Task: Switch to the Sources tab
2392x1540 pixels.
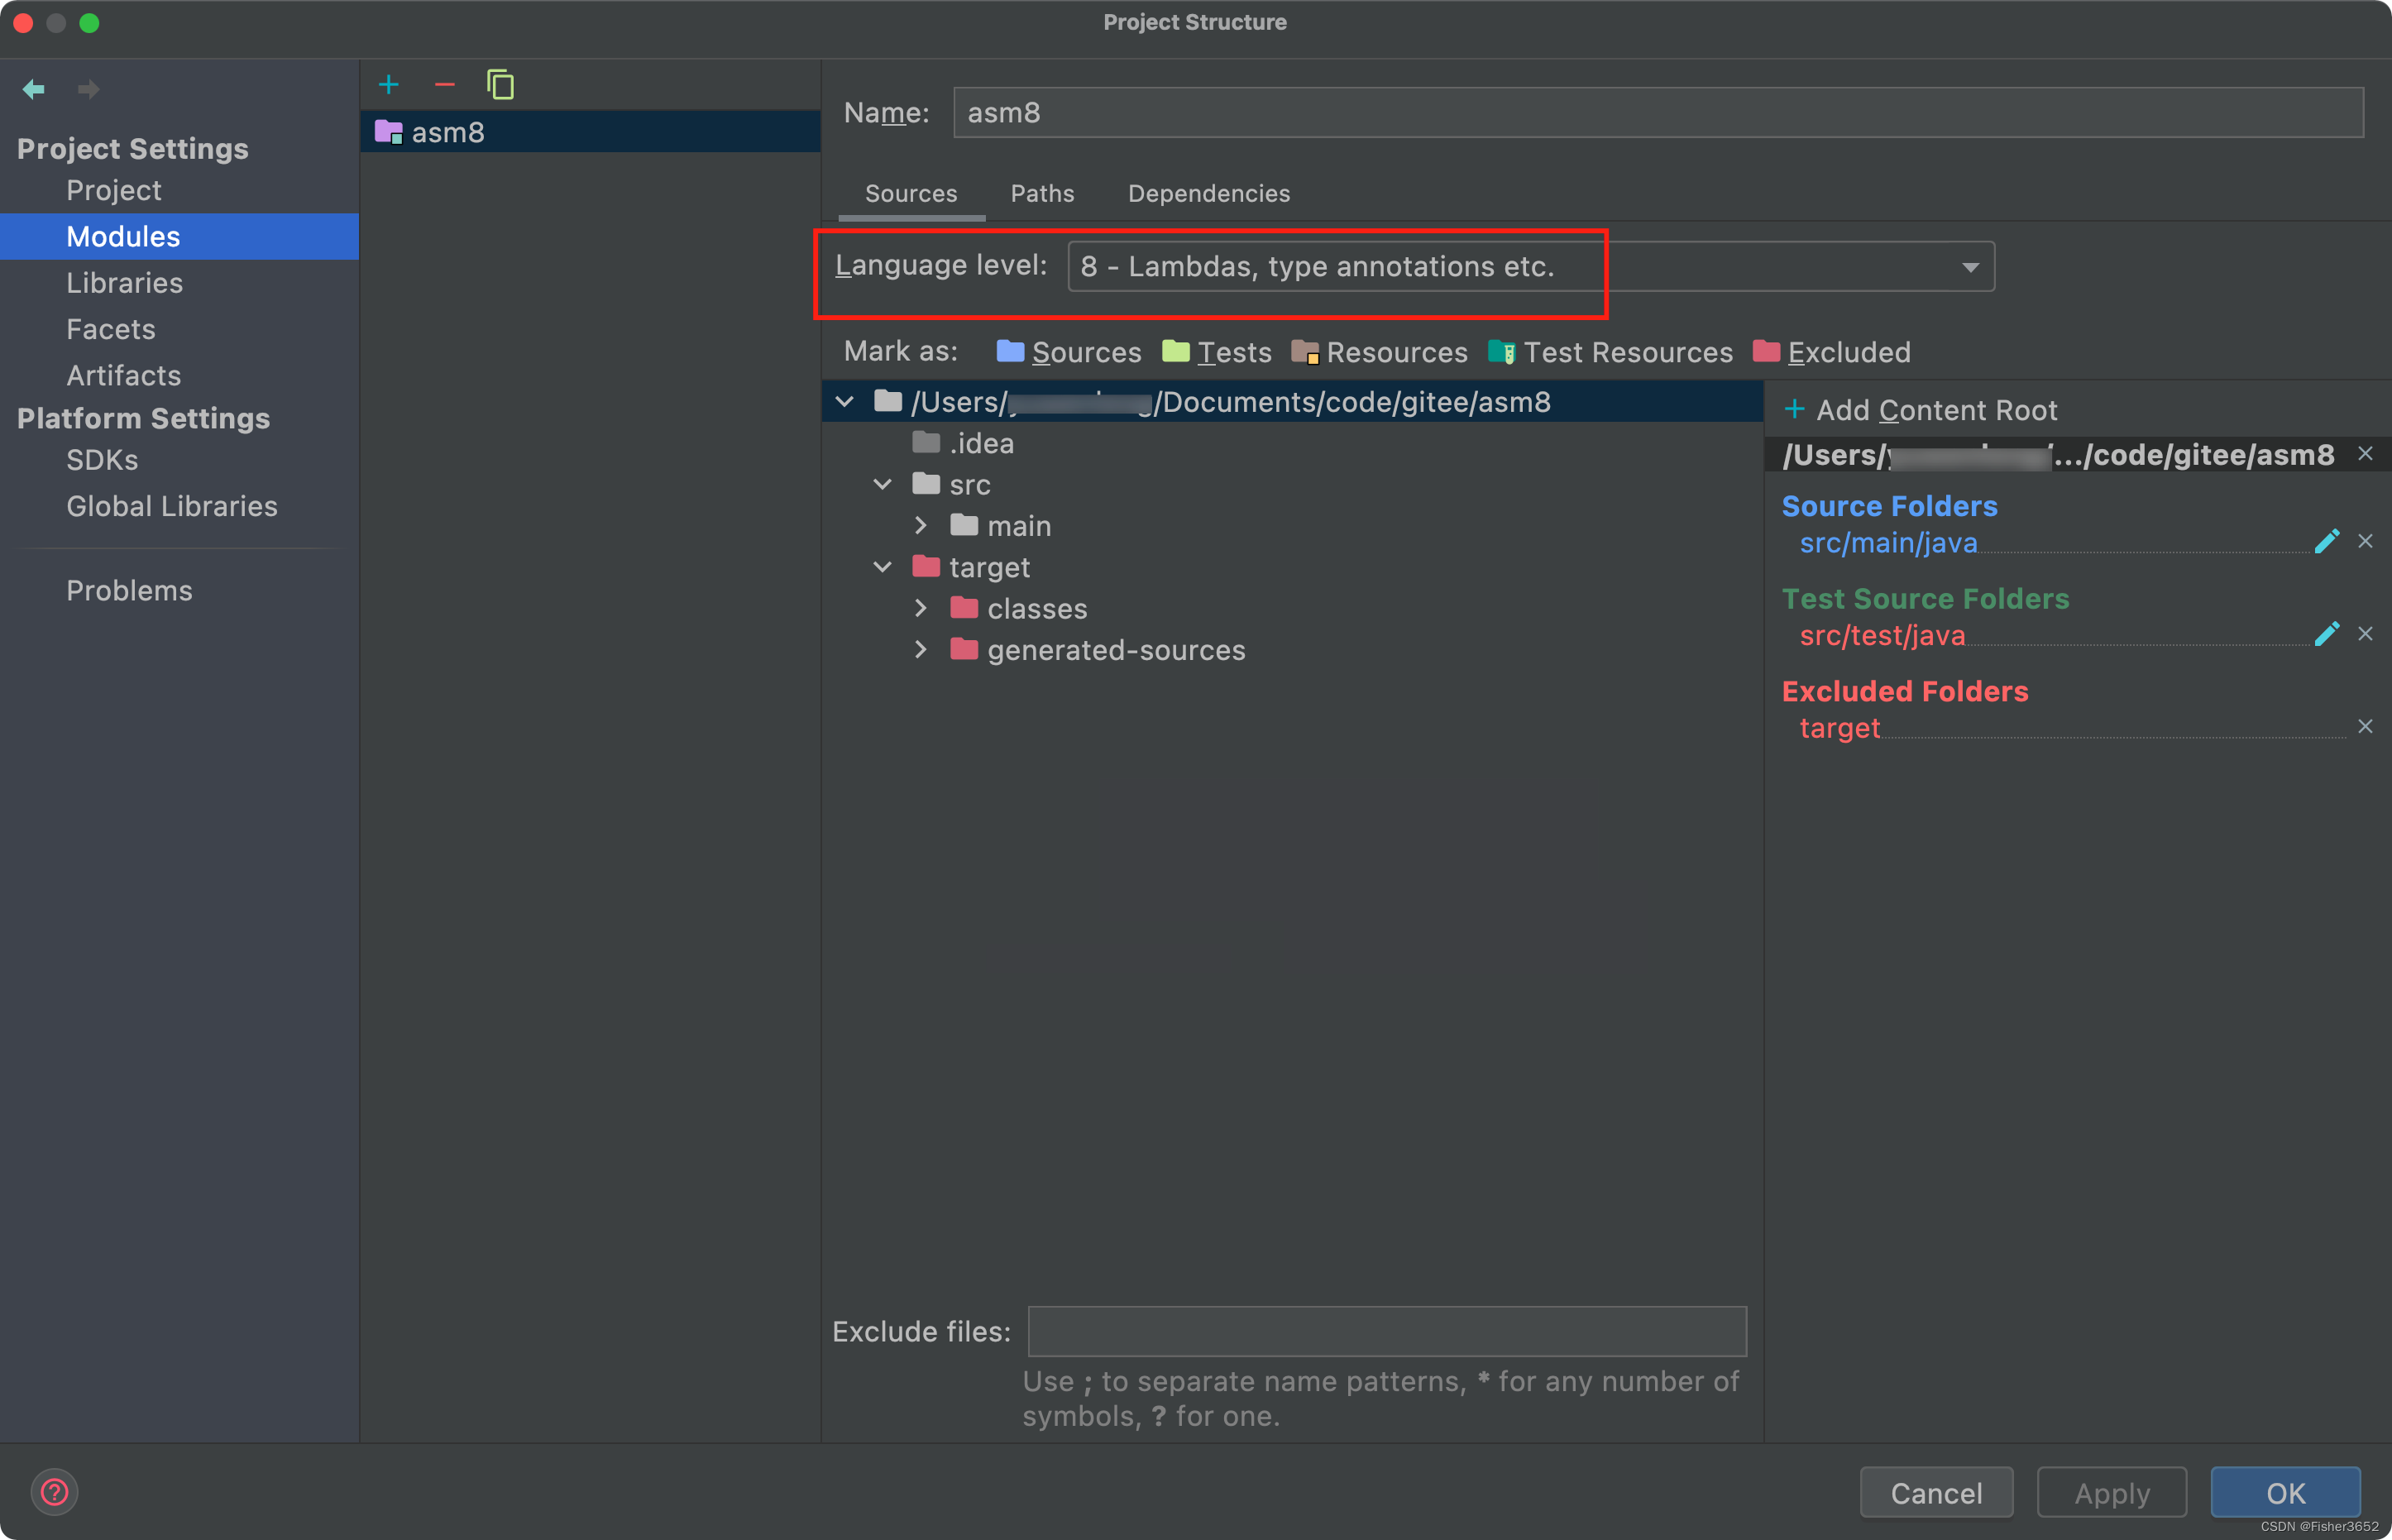Action: [911, 194]
